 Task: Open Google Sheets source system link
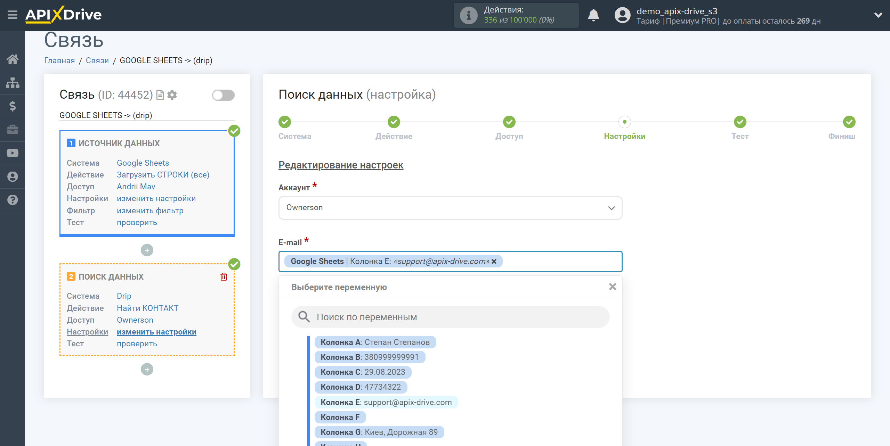coord(143,163)
